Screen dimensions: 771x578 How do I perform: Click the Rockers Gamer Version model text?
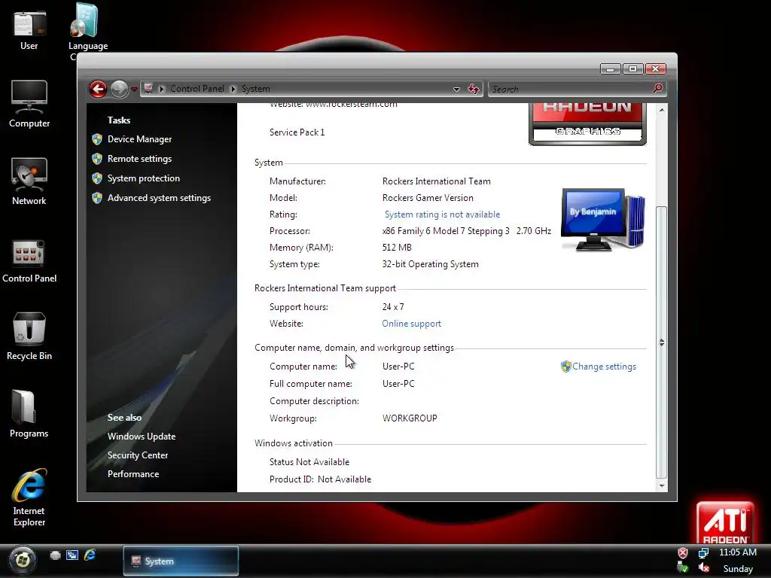coord(428,198)
